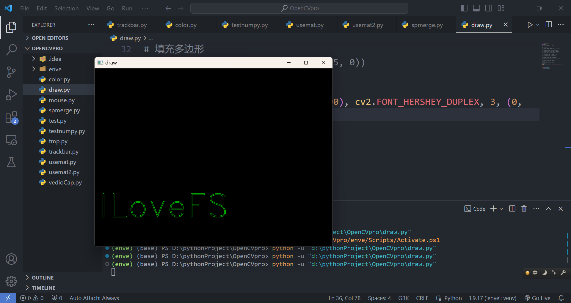Show errors and warnings in status bar
This screenshot has height=303, width=571.
click(32, 298)
